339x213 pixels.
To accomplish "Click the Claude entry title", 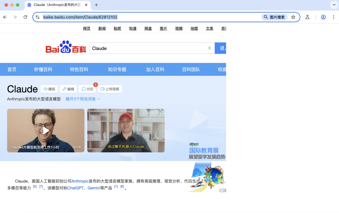I will pyautogui.click(x=22, y=89).
